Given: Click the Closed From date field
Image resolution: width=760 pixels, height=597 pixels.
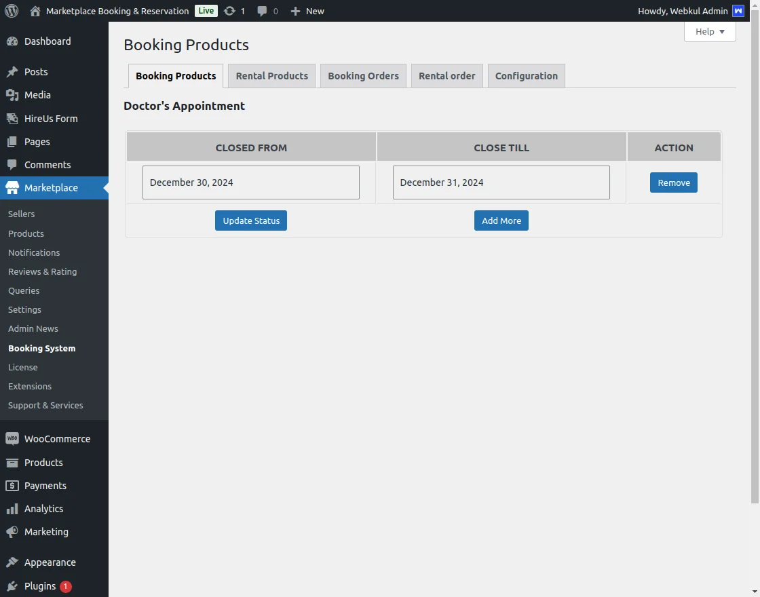Looking at the screenshot, I should (x=250, y=182).
